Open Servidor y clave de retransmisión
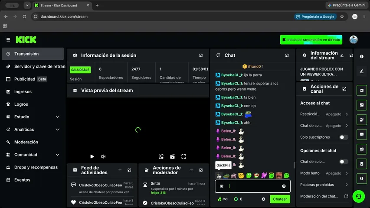This screenshot has width=370, height=208. pos(33,66)
